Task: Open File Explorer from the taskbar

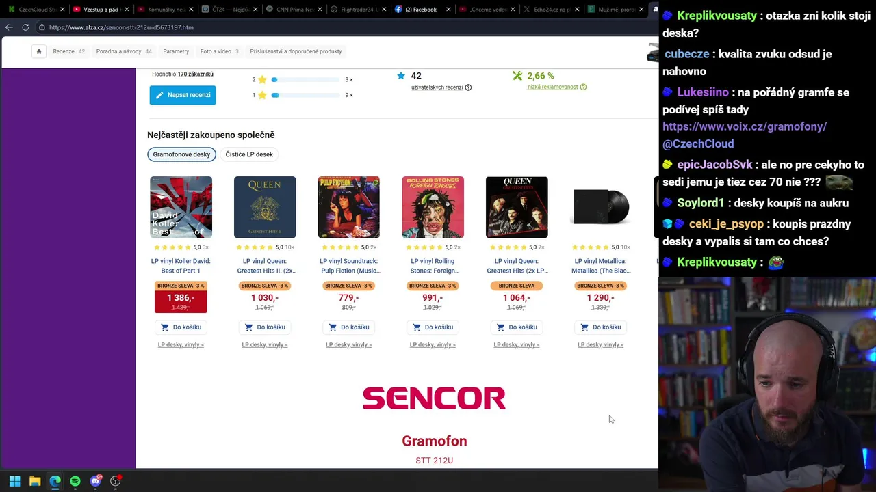Action: click(35, 481)
